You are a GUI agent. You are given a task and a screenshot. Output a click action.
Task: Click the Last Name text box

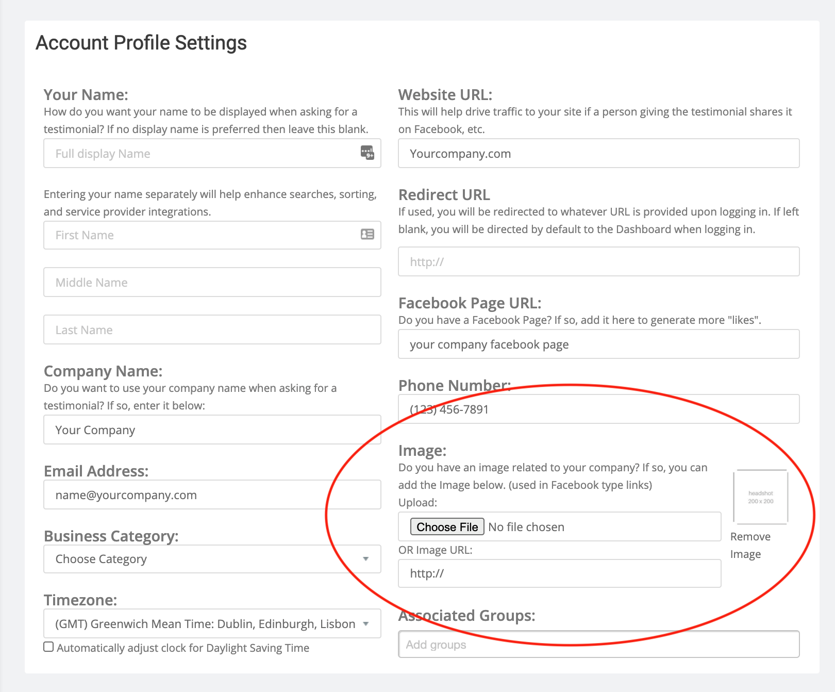(212, 330)
